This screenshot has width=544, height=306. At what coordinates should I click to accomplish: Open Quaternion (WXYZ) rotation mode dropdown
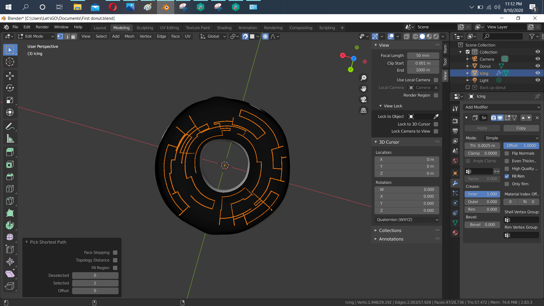coord(407,220)
